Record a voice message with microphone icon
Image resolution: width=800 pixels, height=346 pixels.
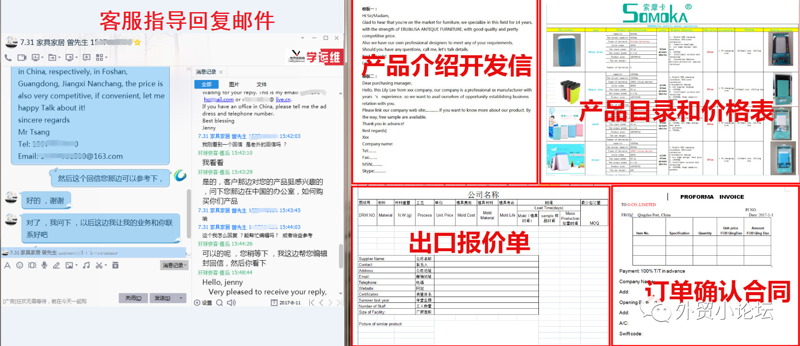[44, 265]
